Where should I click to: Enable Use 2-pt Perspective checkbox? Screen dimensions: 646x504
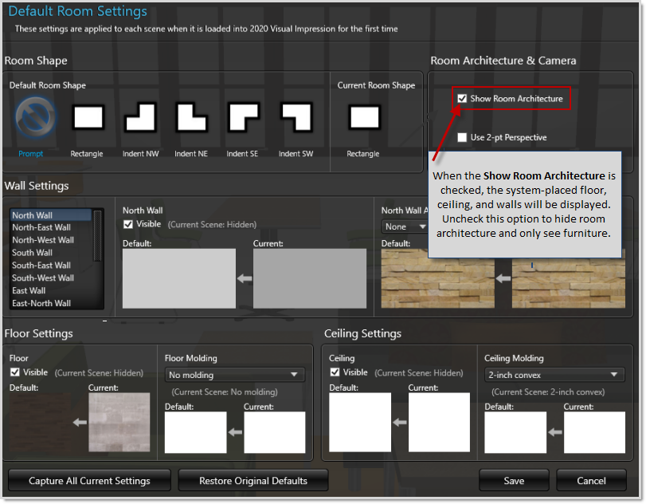[462, 137]
